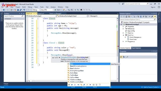Click the Home icon in Solution Explorer
Screen dimensions: 161x91
point(127,17)
